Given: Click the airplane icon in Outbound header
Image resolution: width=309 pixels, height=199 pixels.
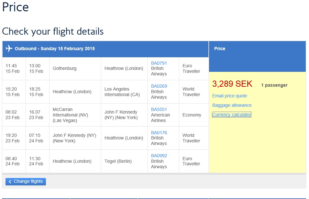Looking at the screenshot, I should pos(9,48).
